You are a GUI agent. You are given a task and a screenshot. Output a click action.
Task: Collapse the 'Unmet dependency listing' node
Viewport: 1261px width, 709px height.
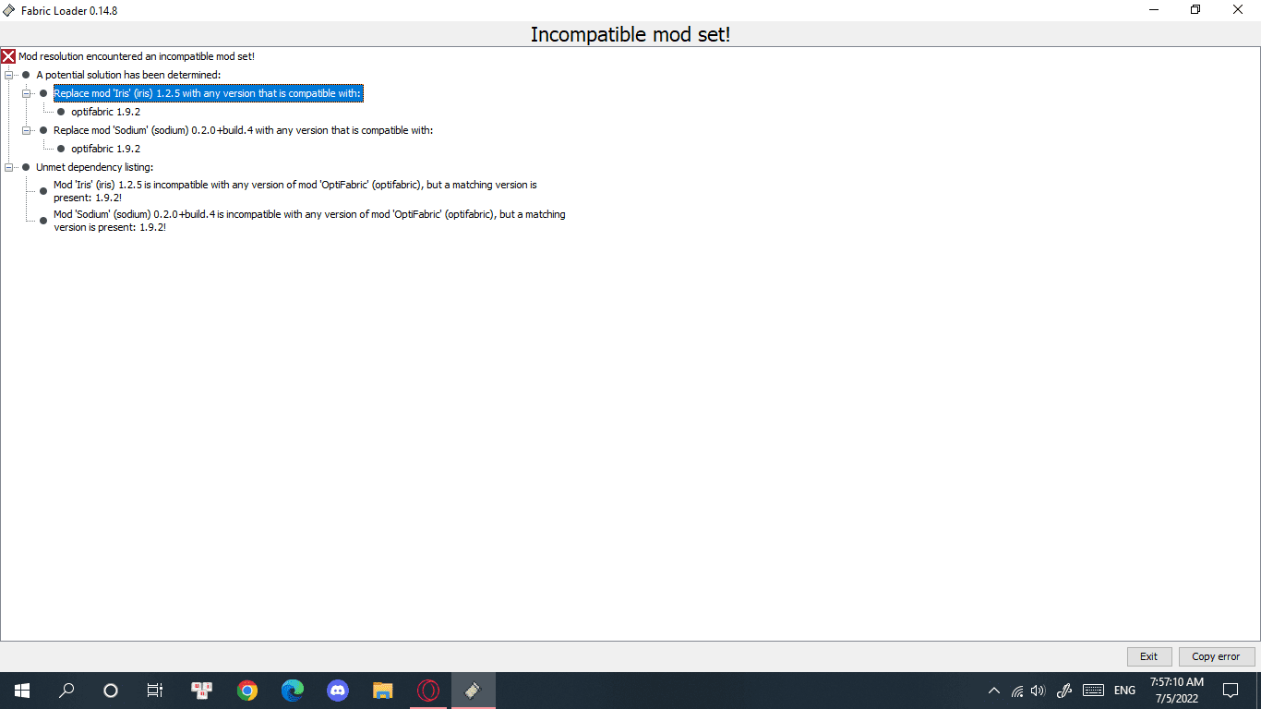[x=9, y=167]
